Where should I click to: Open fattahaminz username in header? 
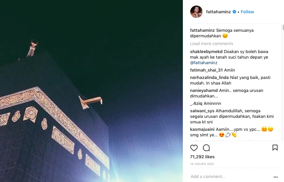(218, 12)
